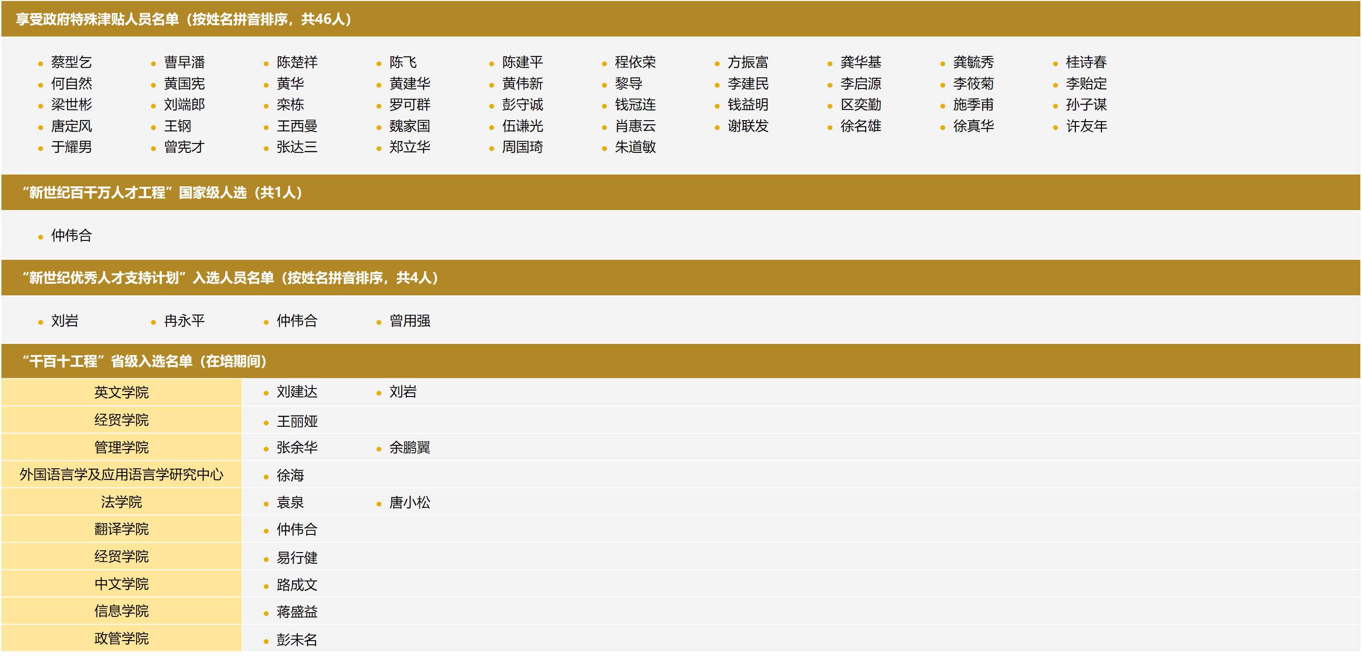1362x656 pixels.
Task: Click the 新世纪优秀人才支持计划 section header
Action: coord(230,278)
